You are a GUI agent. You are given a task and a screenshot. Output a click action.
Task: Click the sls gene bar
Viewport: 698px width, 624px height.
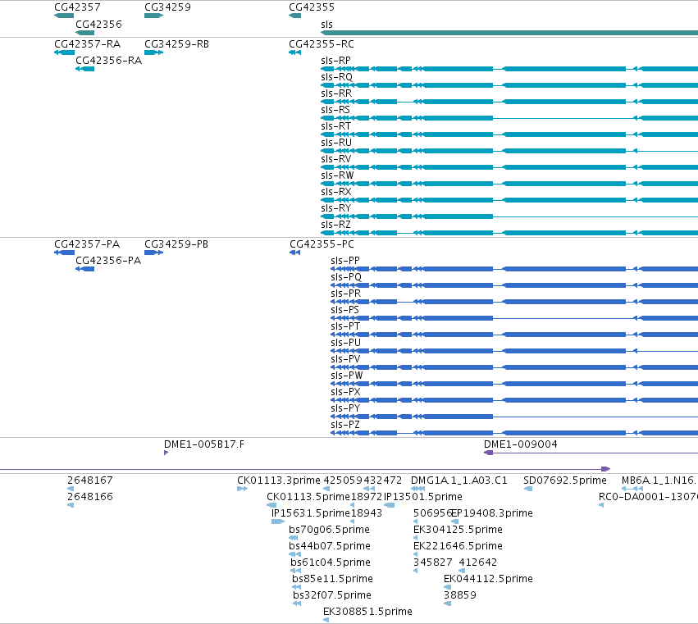click(x=509, y=33)
